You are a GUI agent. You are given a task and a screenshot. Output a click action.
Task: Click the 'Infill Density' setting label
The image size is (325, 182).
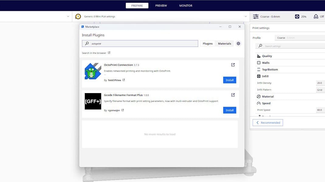coord(264,83)
